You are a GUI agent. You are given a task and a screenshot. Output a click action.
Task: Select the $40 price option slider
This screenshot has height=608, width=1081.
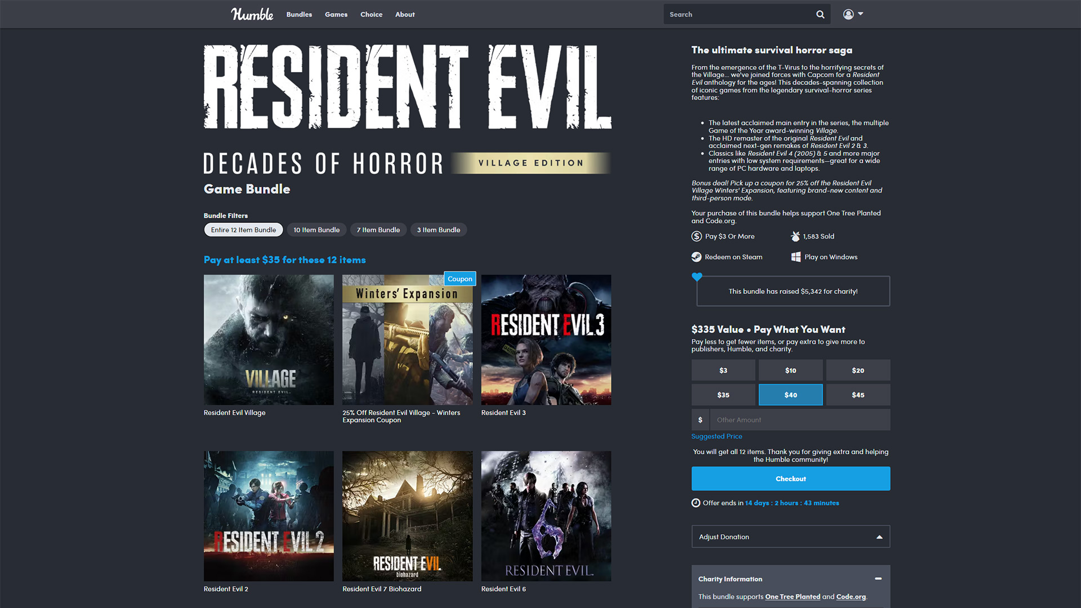790,394
